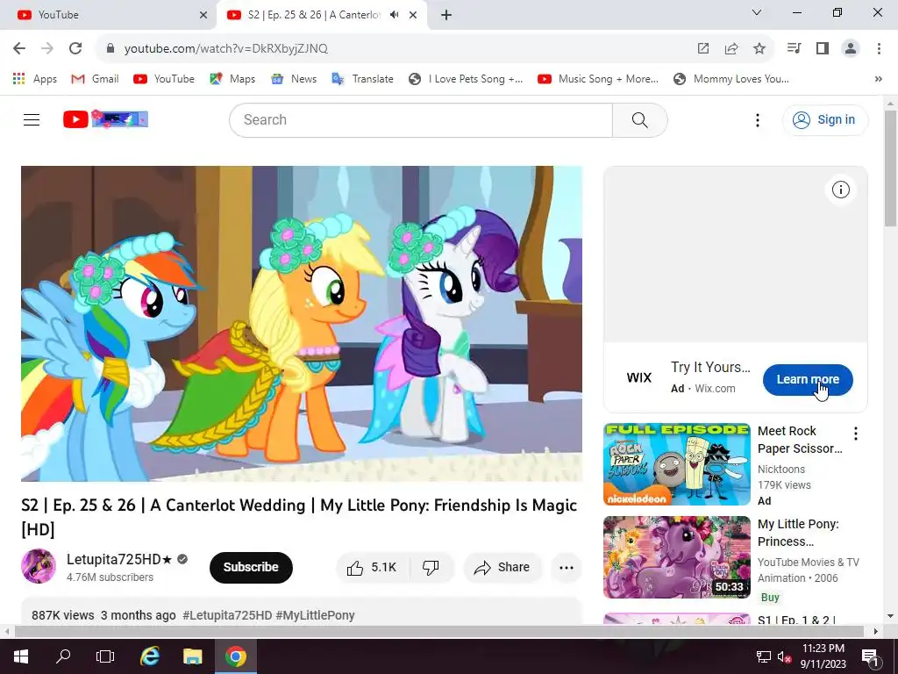Click the Share button
The image size is (898, 674).
(502, 568)
